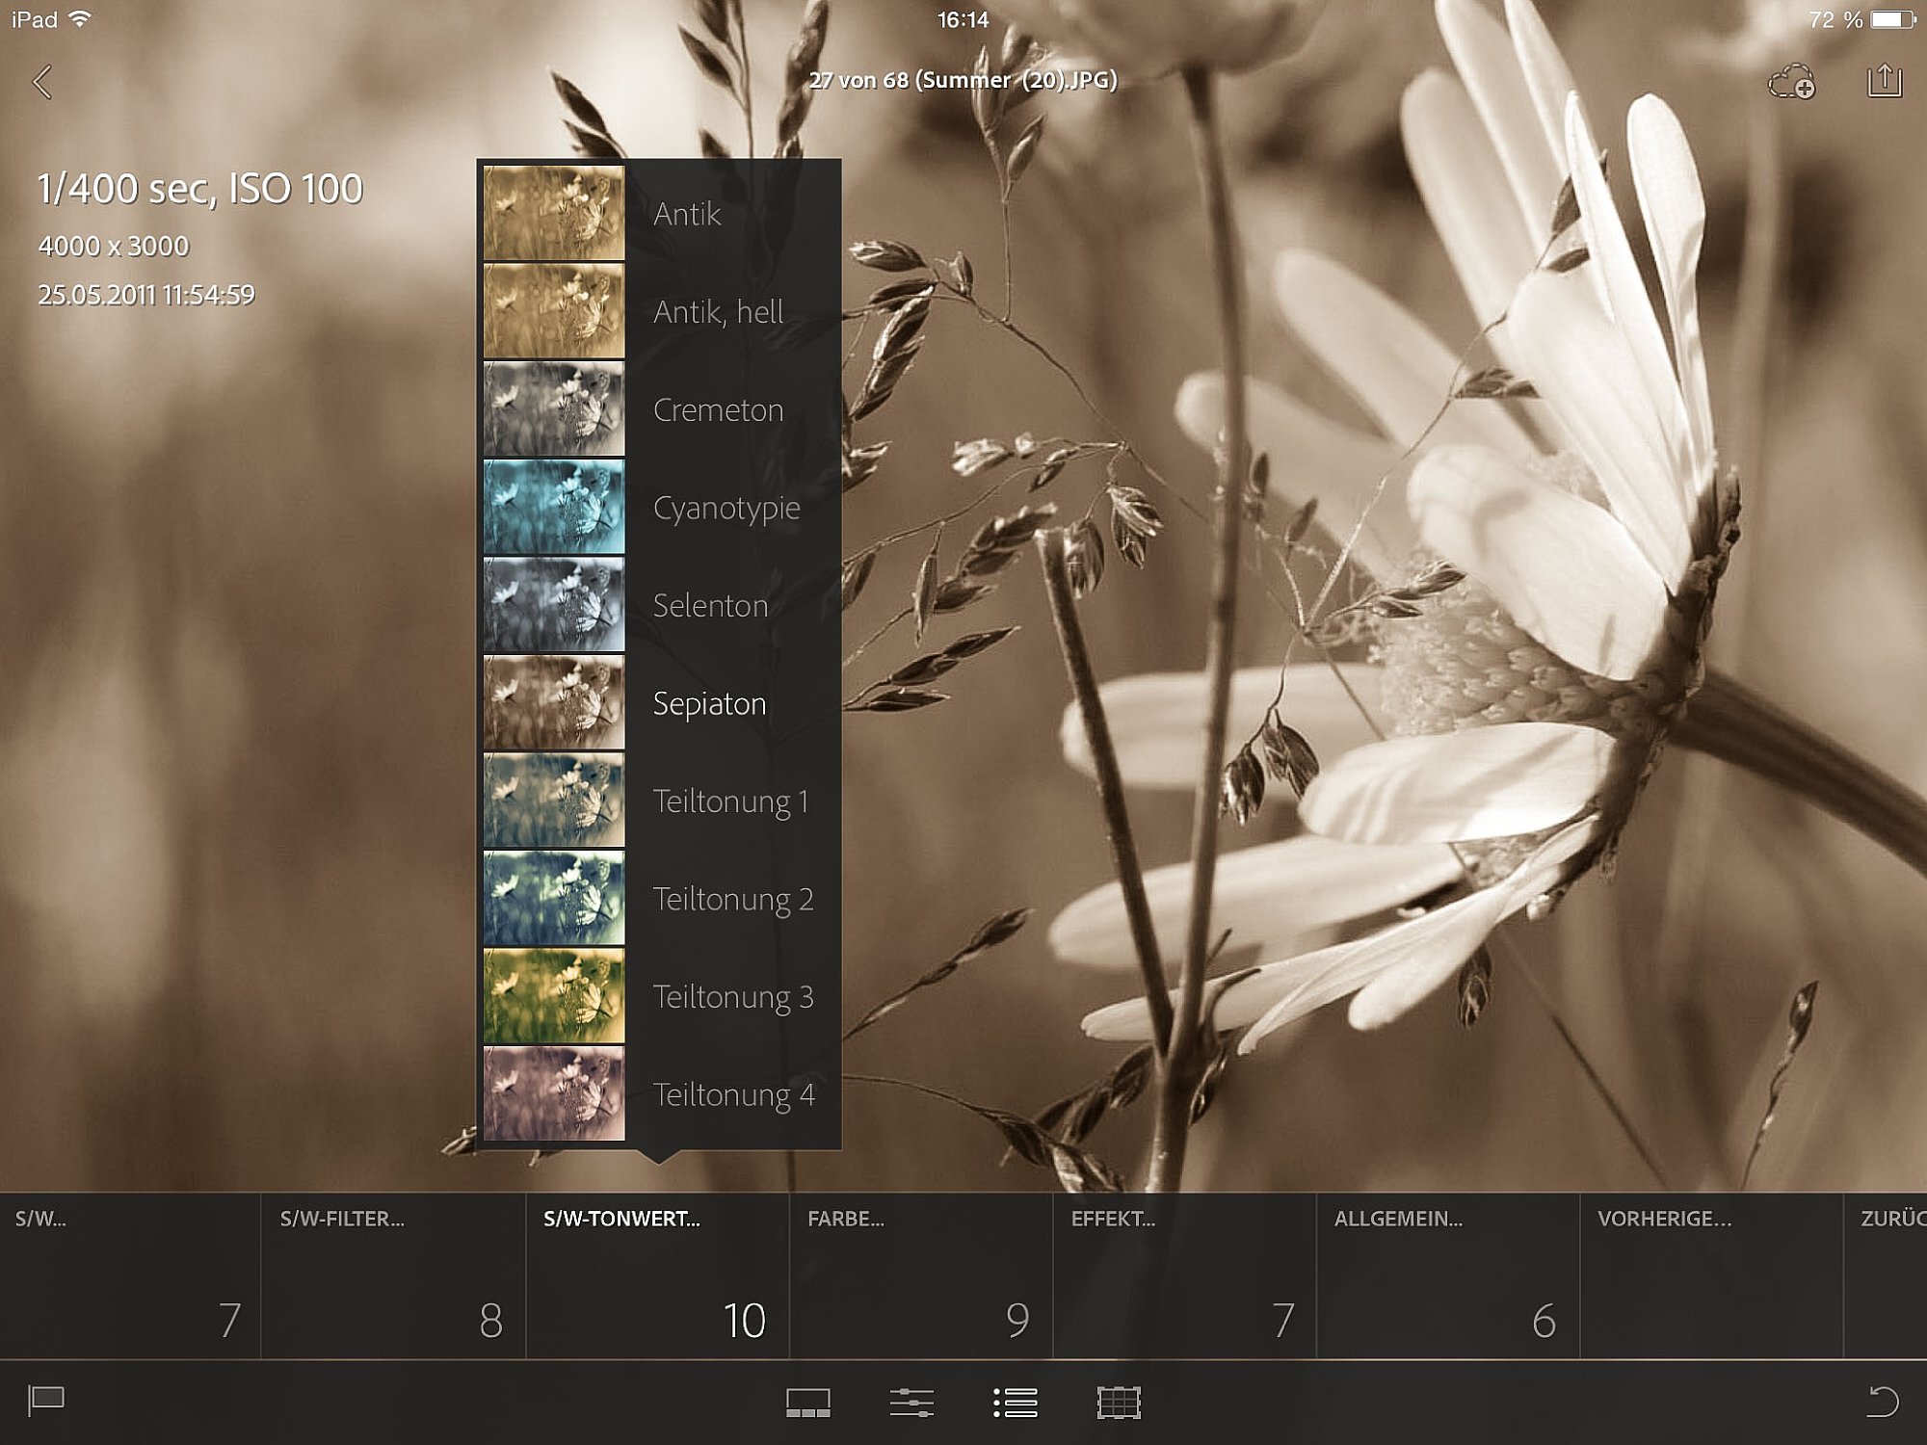Tap the undo arrow icon
Screen dimensions: 1927x1445
[1883, 1401]
